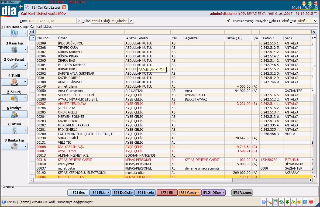Click the orange circle window button
Viewport: 320px width, 207px height.
click(304, 3)
